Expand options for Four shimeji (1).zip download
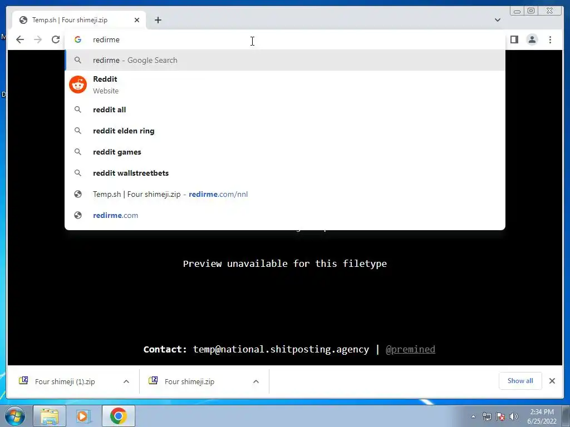The image size is (570, 427). (126, 381)
